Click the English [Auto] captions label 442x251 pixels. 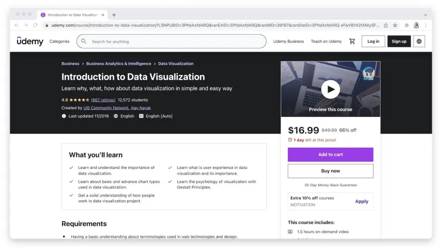[159, 116]
